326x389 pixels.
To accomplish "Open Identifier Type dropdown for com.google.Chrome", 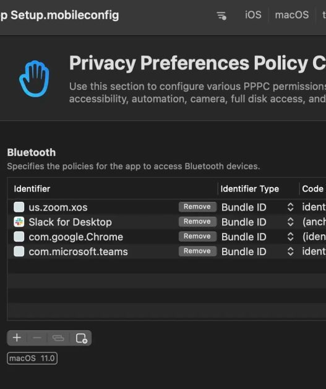I will [x=290, y=237].
